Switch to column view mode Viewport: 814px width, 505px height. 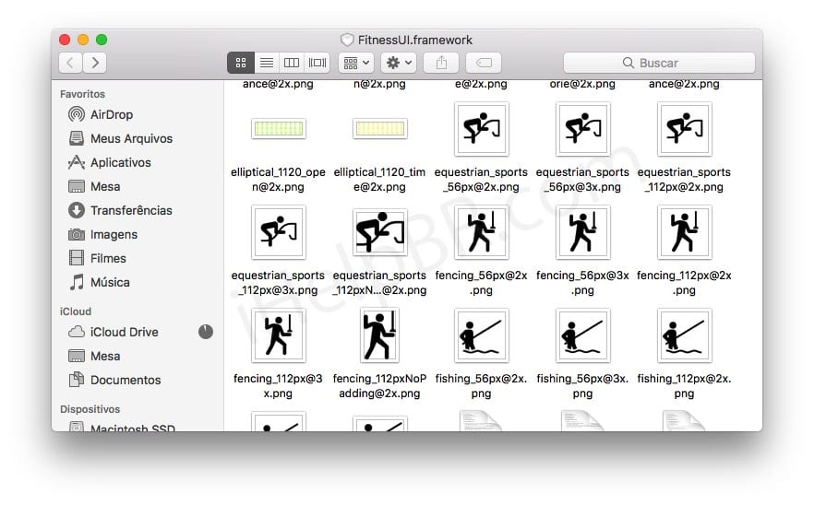[292, 63]
